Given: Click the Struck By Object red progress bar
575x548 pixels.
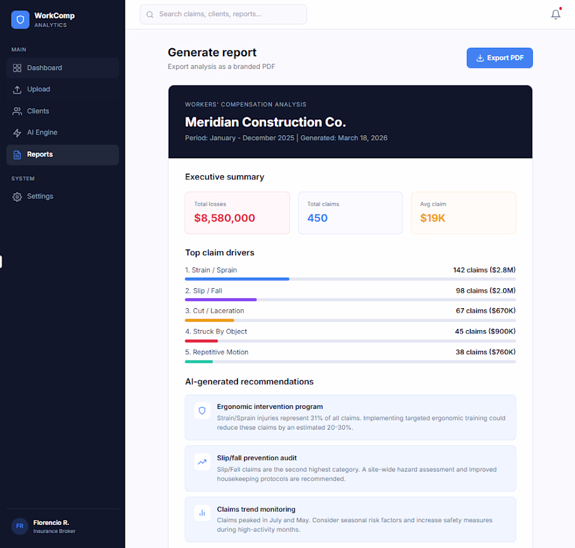Looking at the screenshot, I should [201, 341].
